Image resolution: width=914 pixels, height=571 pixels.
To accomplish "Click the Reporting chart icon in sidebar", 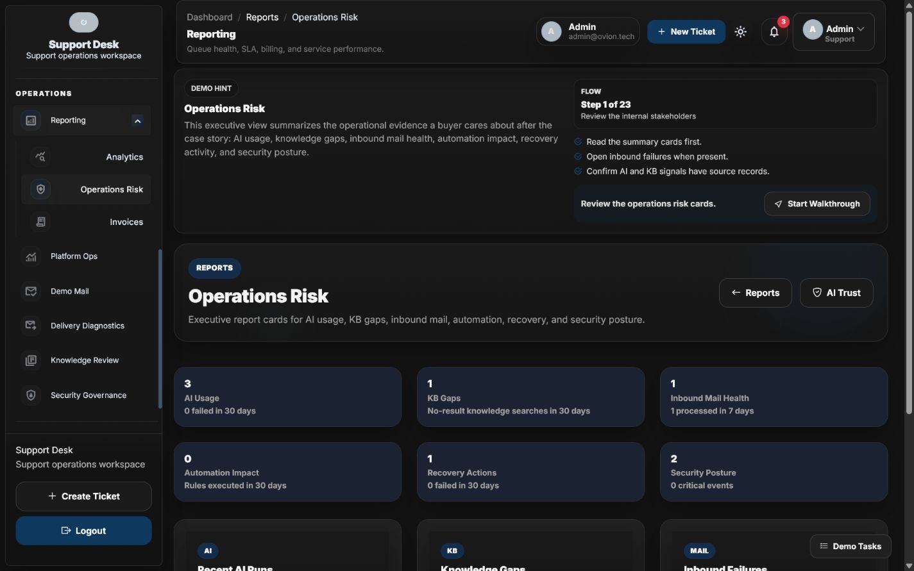I will click(x=31, y=120).
